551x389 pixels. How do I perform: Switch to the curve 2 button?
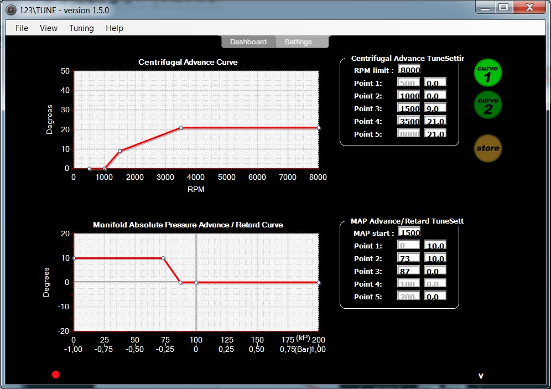(x=488, y=105)
